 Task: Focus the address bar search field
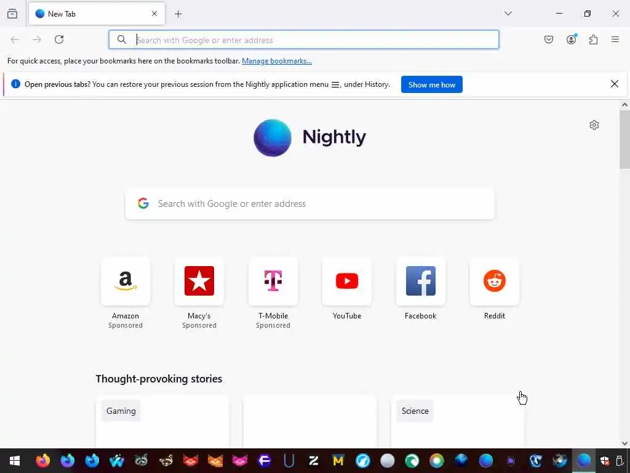point(304,40)
